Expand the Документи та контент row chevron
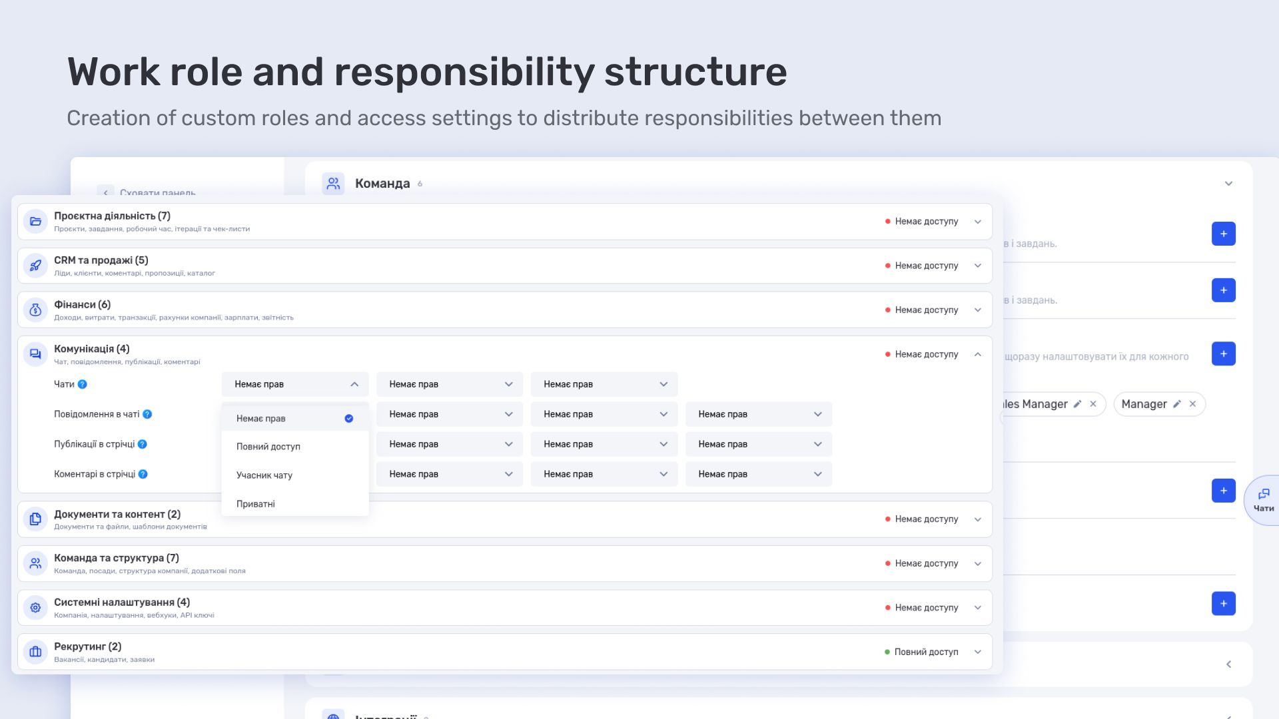Screen dimensions: 1279x719 click(x=978, y=519)
